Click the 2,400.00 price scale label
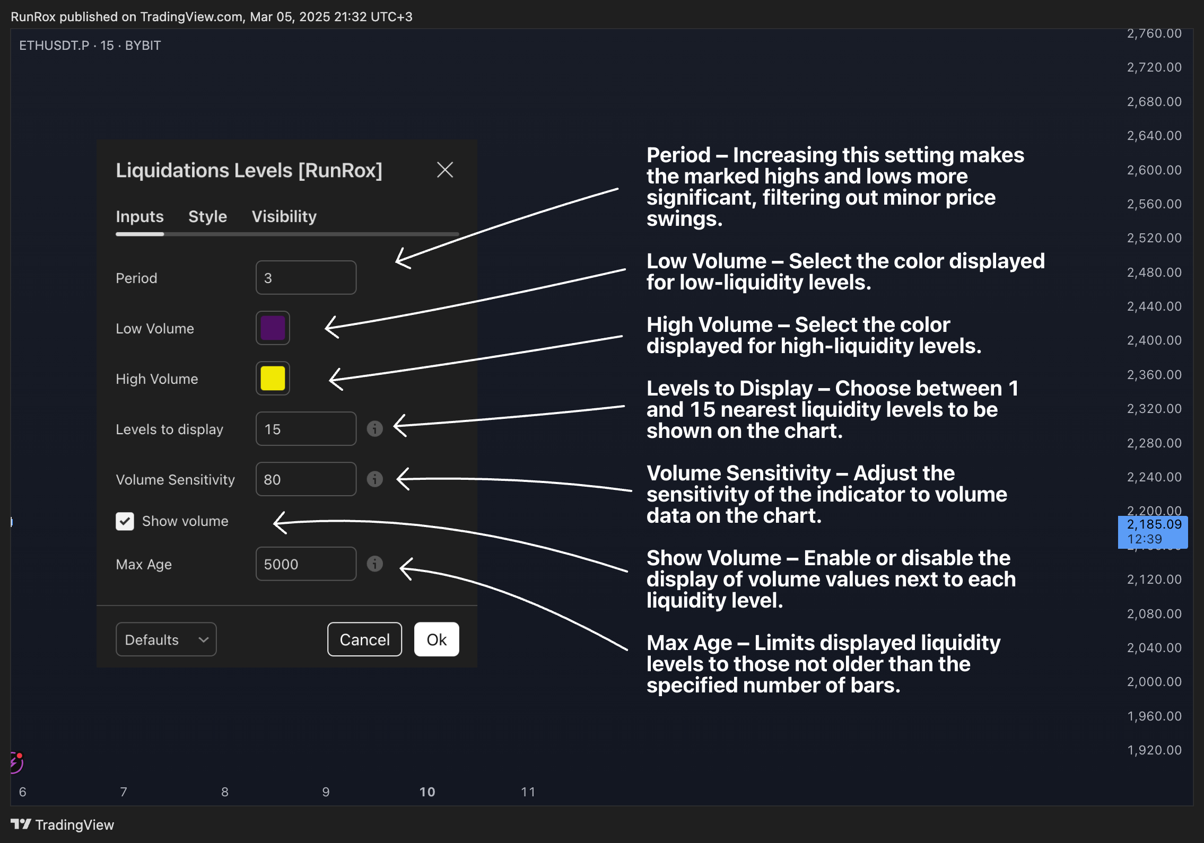Viewport: 1204px width, 843px height. coord(1154,340)
